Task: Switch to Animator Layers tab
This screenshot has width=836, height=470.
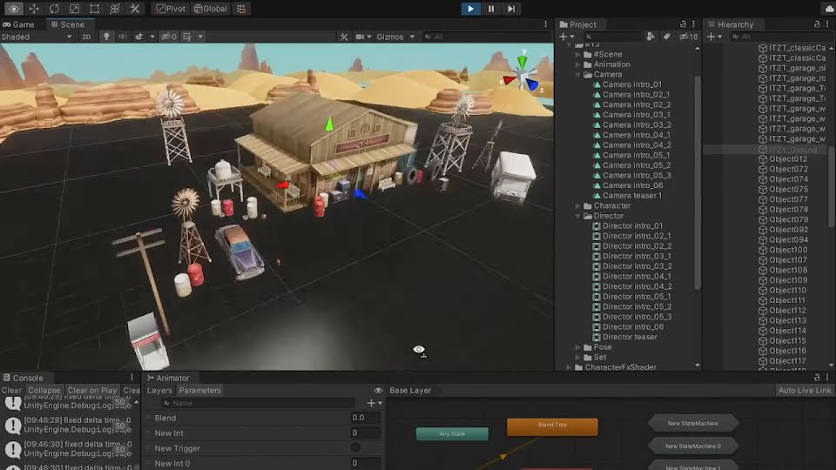Action: [x=159, y=390]
